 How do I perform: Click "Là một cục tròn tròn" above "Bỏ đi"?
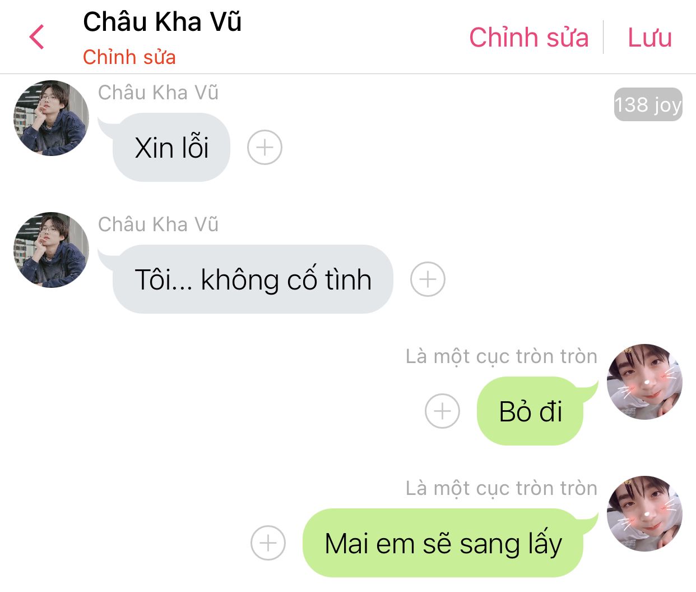click(502, 356)
